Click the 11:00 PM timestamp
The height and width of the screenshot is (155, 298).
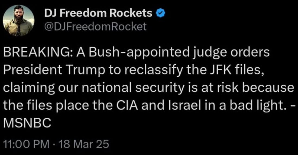pyautogui.click(x=26, y=144)
